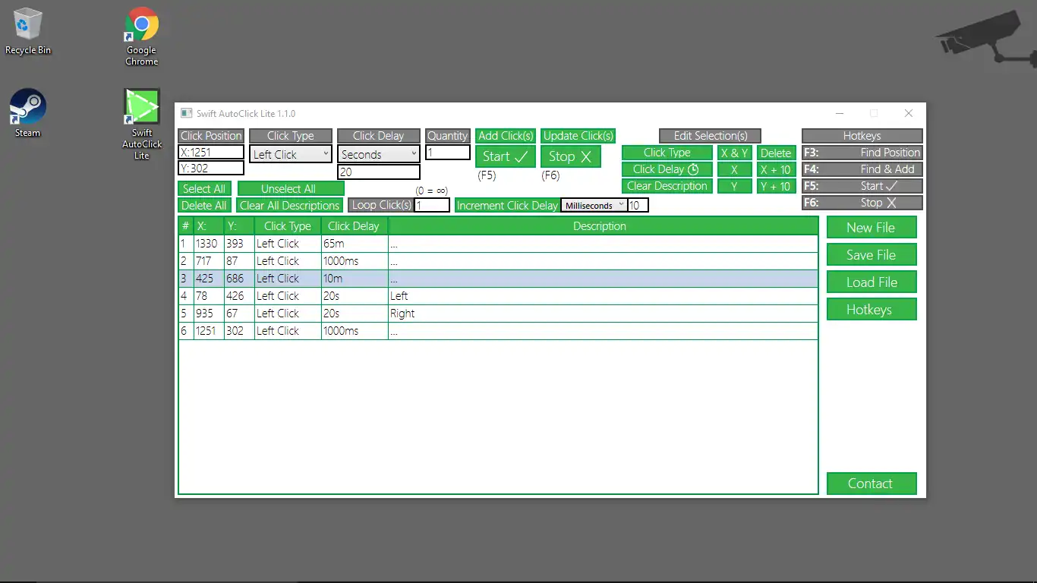This screenshot has width=1037, height=583.
Task: Select row 1 with delay 65m
Action: (x=498, y=244)
